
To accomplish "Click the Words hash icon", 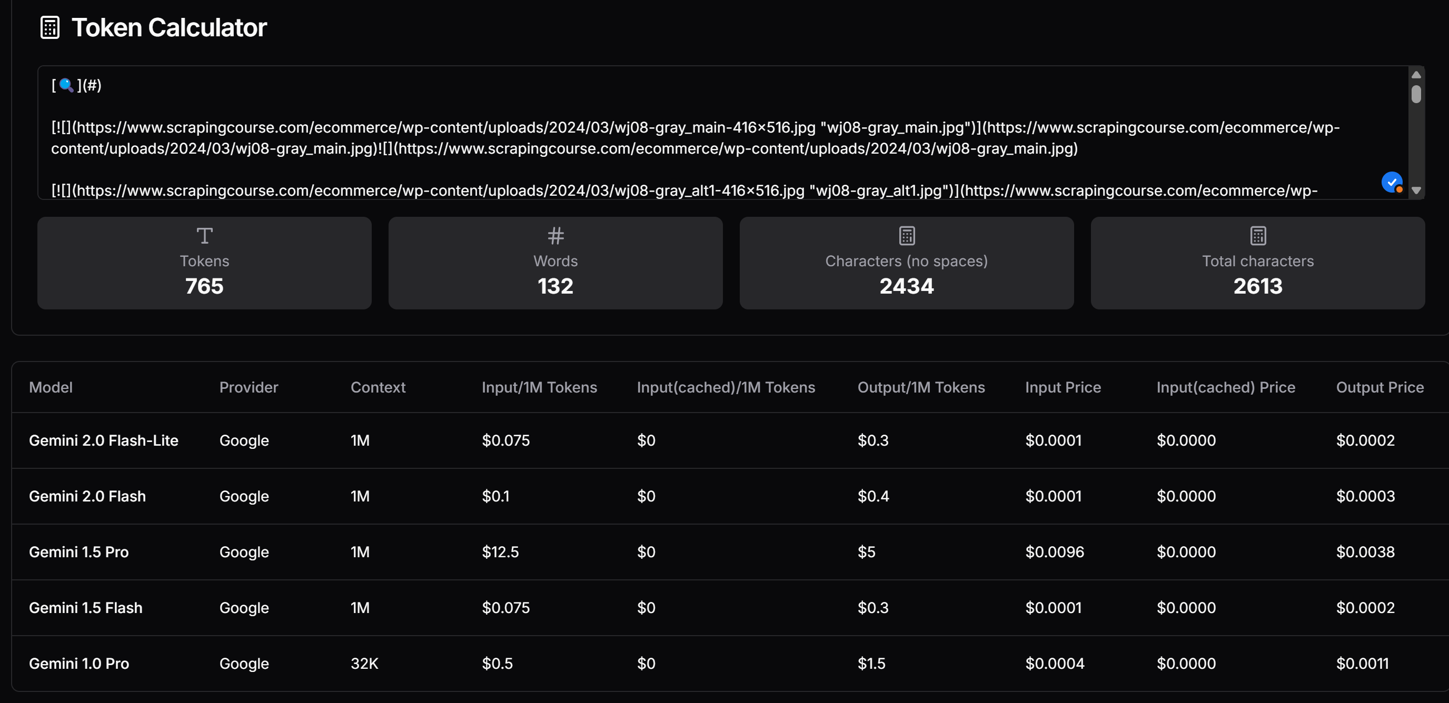I will [555, 235].
